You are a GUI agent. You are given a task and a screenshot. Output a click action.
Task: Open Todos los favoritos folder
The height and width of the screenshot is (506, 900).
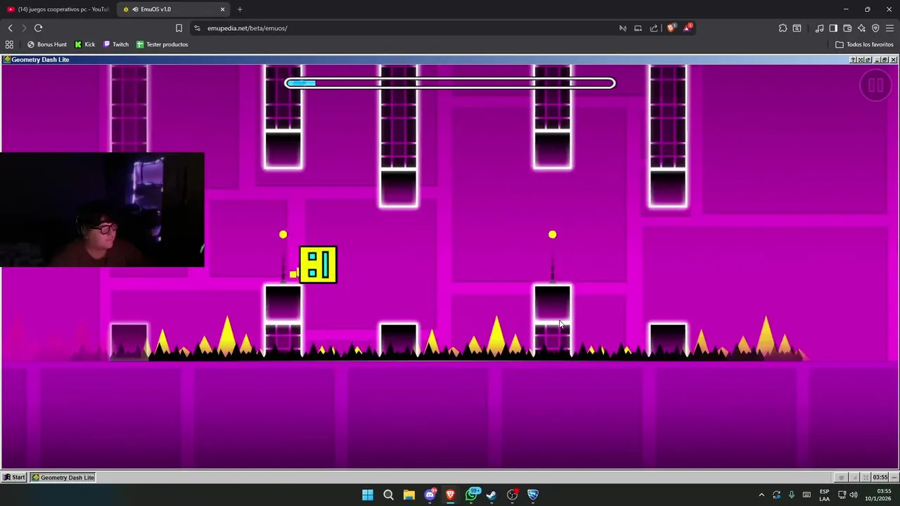pyautogui.click(x=864, y=44)
